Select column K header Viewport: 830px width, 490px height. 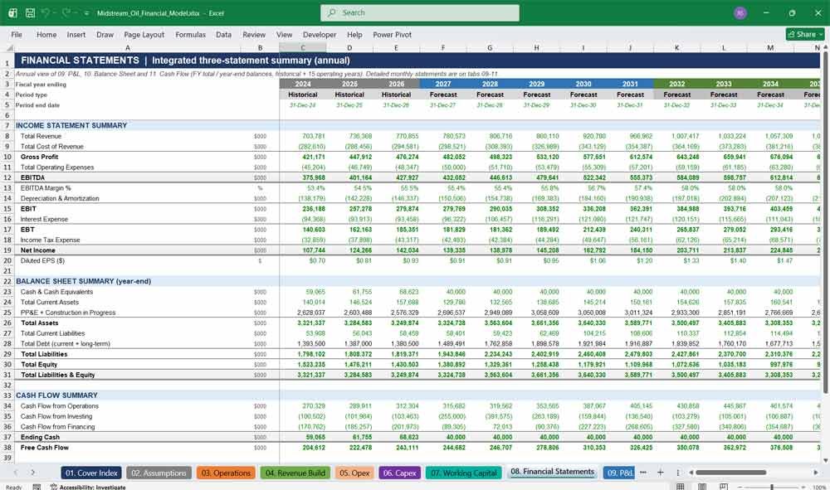point(676,47)
